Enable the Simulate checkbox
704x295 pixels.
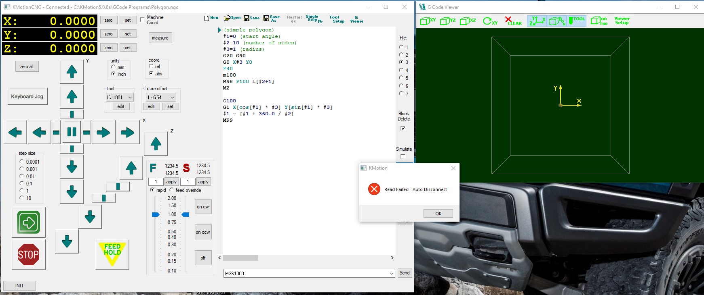click(403, 156)
